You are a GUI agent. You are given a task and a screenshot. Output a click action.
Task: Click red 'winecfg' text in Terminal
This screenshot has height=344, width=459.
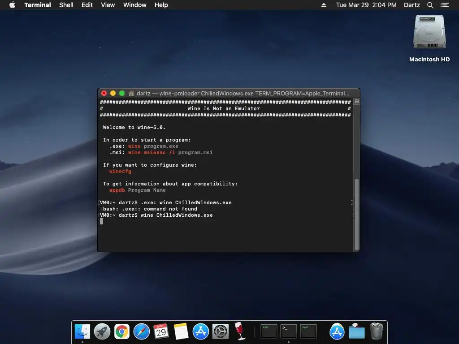click(120, 172)
